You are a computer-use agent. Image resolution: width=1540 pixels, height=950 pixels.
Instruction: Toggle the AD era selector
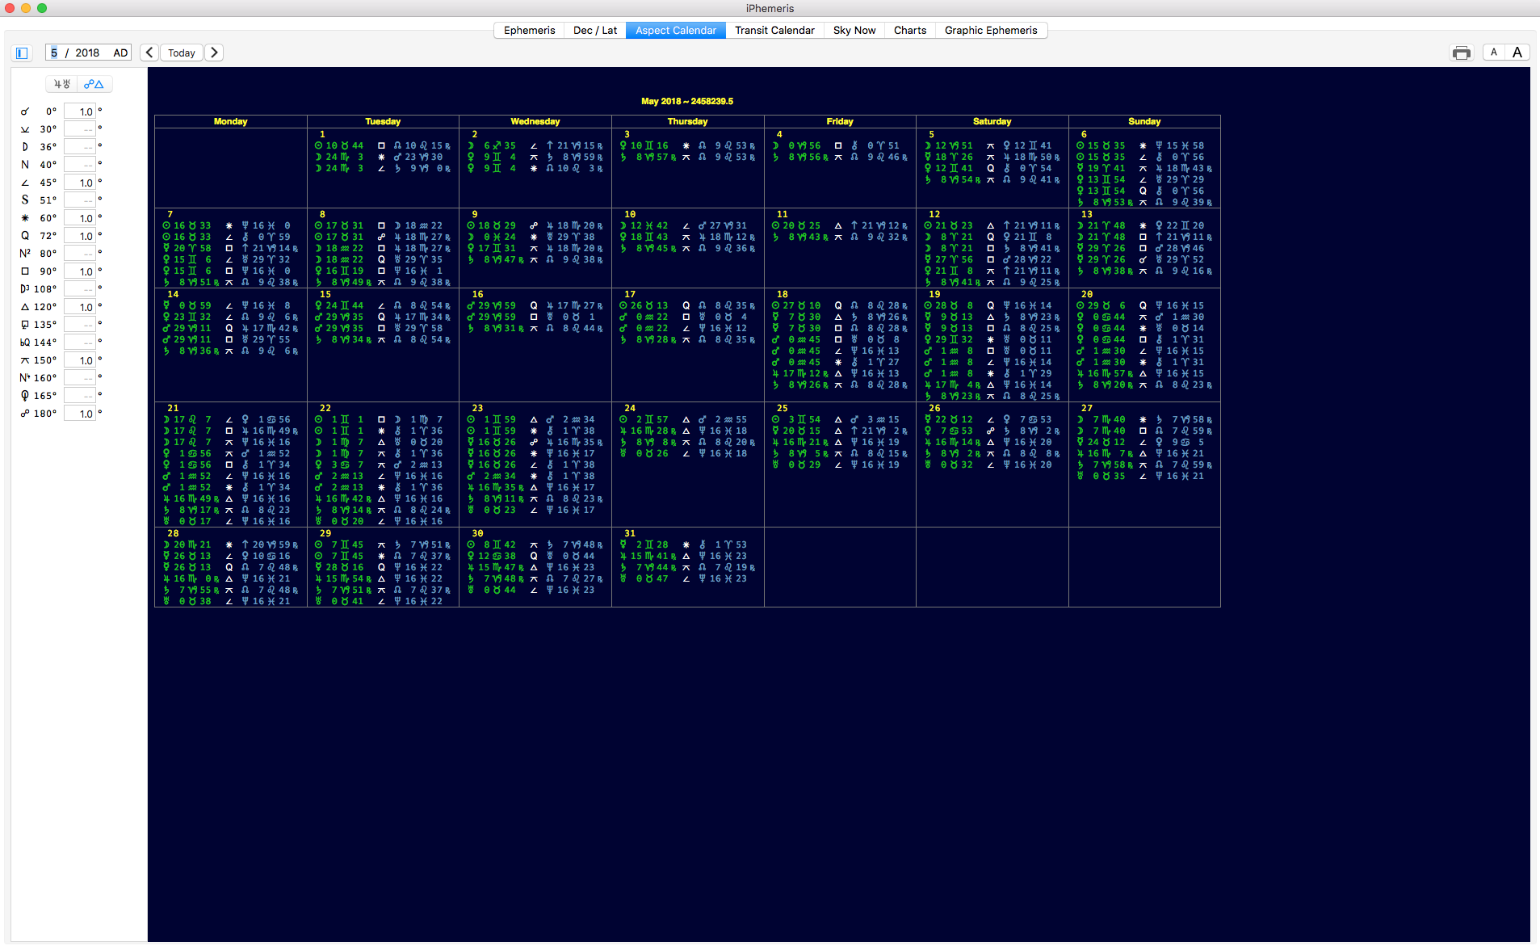[x=120, y=53]
